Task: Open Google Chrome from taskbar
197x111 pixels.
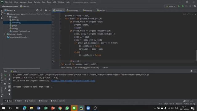Action: tap(60, 108)
